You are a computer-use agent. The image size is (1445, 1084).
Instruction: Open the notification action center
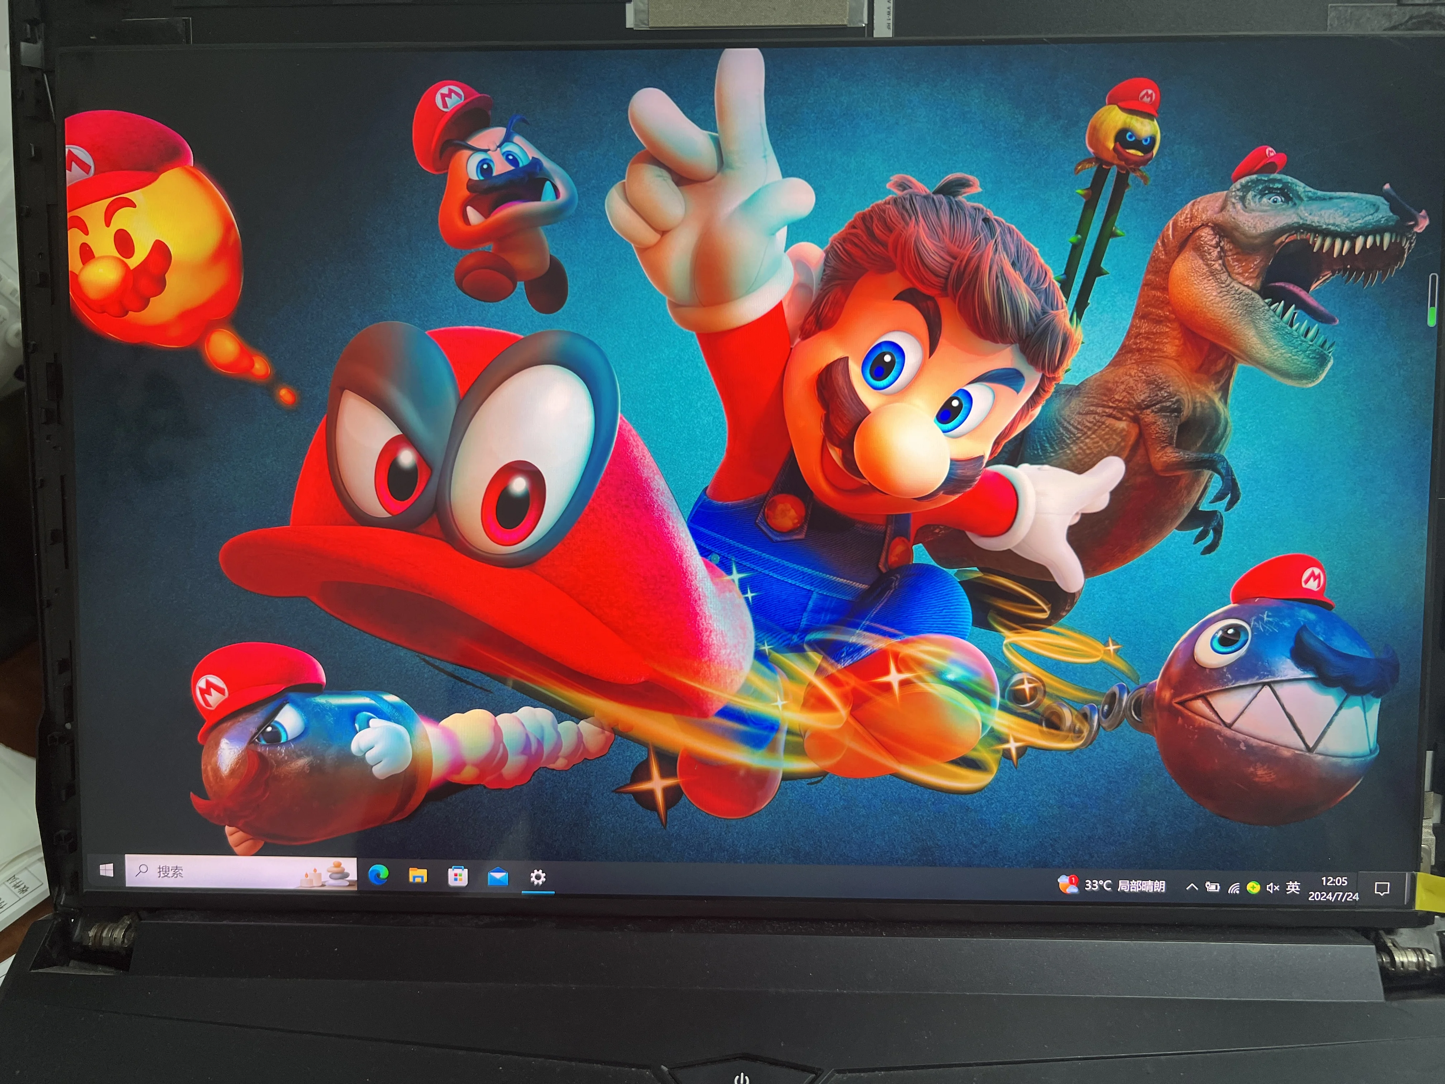tap(1382, 889)
